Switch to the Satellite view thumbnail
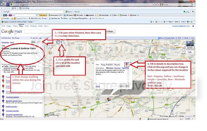207x131 pixels. click(x=190, y=45)
